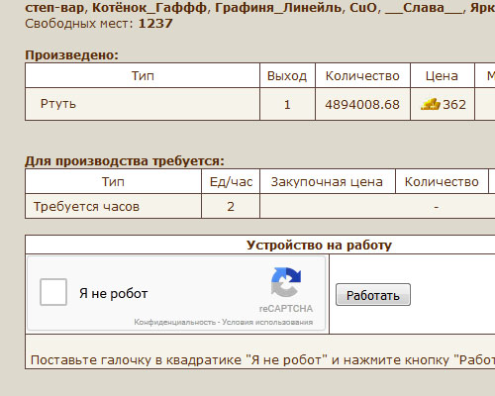Click 'Количество' header in the requirements table
Image resolution: width=495 pixels, height=396 pixels.
(x=442, y=182)
